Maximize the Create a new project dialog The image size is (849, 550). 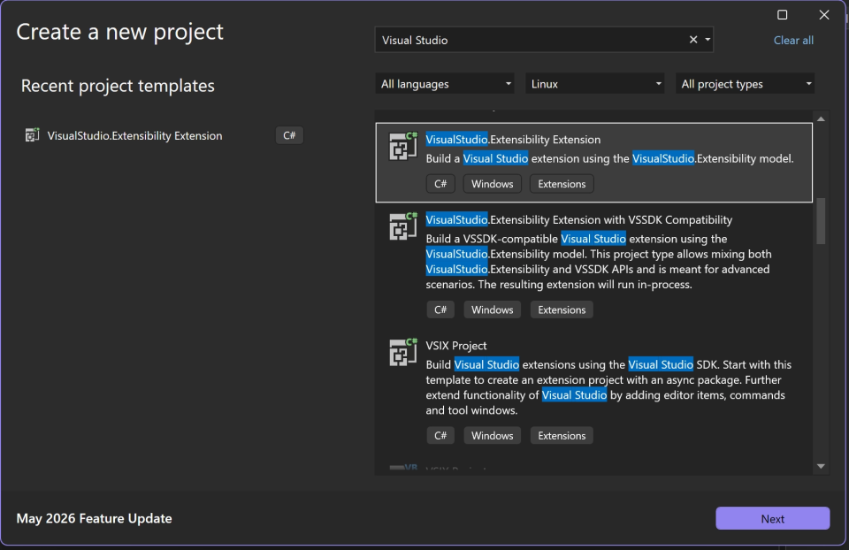[783, 15]
